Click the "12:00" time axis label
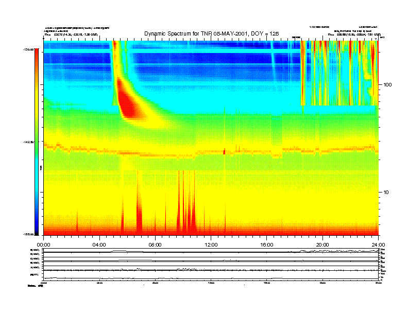The image size is (408, 315). click(211, 245)
